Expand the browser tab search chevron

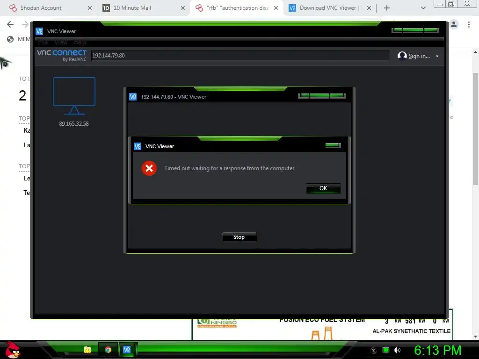coord(423,8)
